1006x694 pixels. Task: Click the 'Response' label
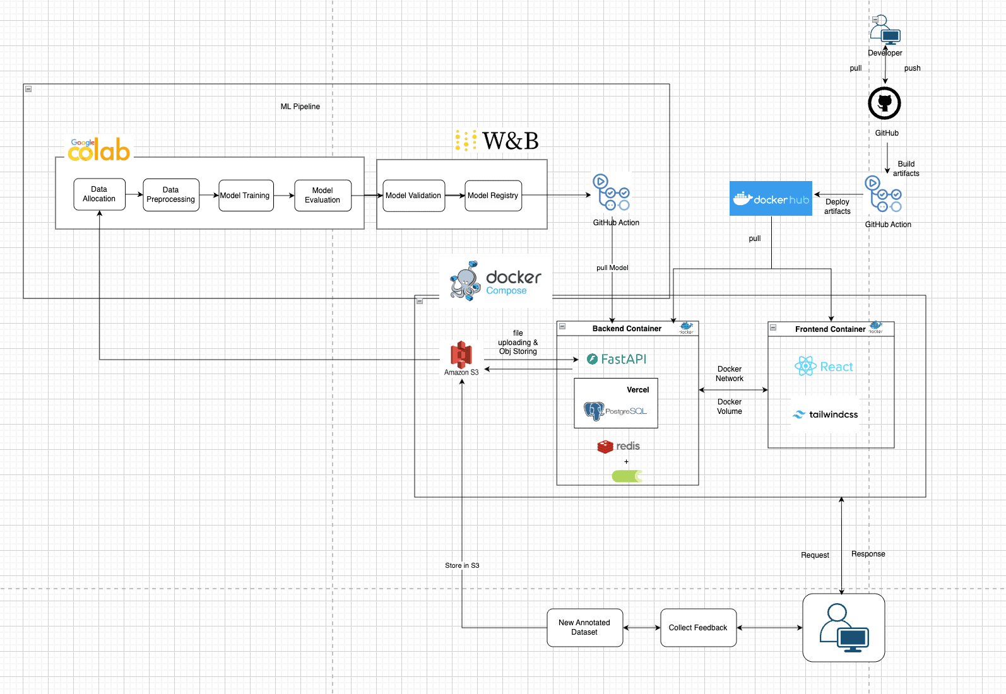point(868,554)
